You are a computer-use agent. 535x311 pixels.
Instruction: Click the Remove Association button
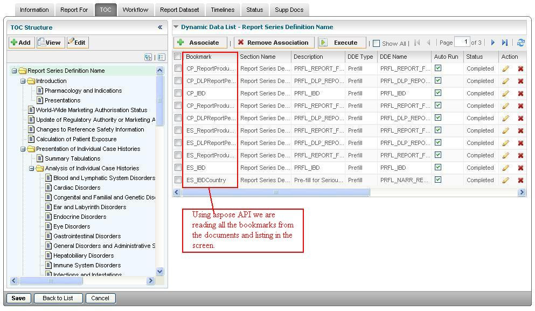click(274, 43)
